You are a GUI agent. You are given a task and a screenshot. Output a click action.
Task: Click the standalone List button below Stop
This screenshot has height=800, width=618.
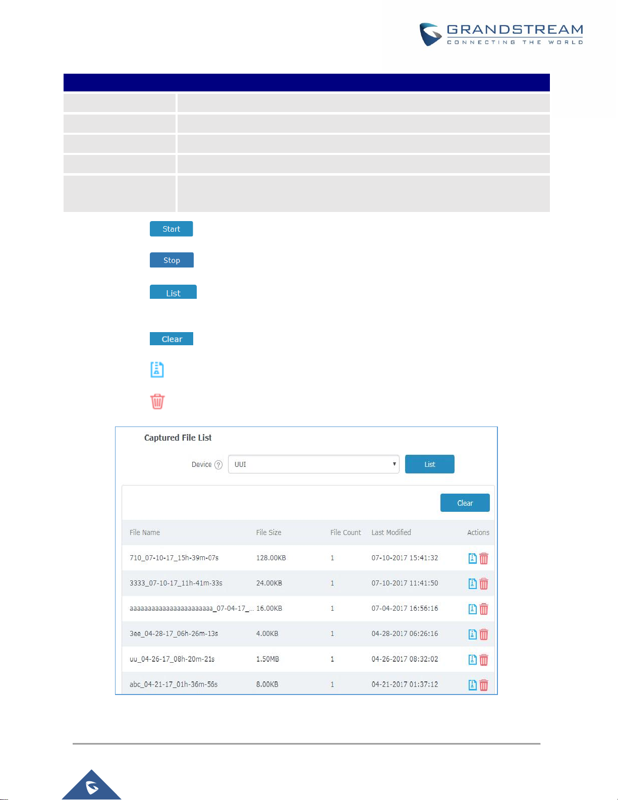tap(173, 292)
